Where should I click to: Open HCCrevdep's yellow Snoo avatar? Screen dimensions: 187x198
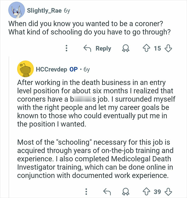coord(25,69)
